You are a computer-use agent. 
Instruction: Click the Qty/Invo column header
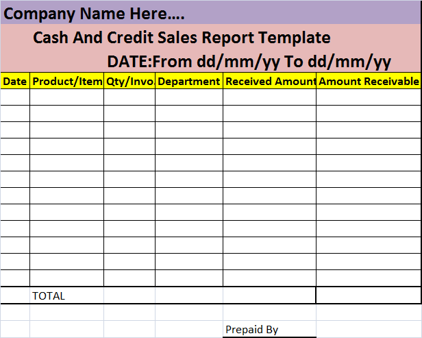coord(129,81)
